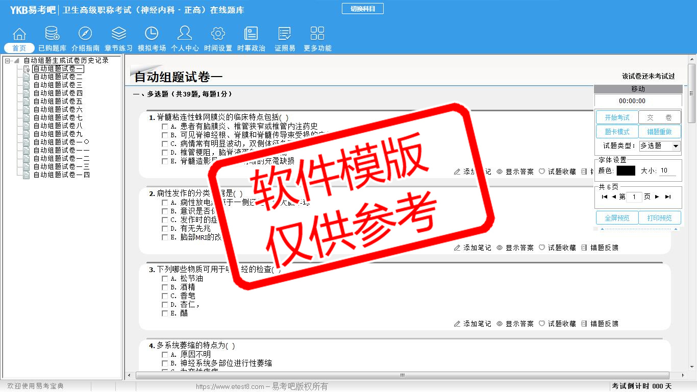Favorite question 2 with 试题收藏

(x=557, y=248)
